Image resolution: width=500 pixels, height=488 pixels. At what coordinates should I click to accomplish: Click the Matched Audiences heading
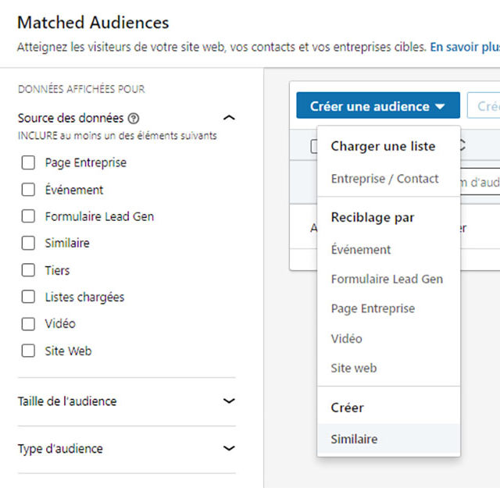(93, 23)
